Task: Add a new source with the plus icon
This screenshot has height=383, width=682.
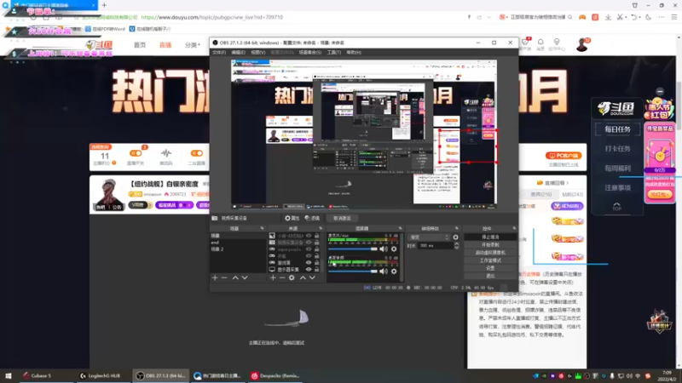Action: click(x=273, y=277)
